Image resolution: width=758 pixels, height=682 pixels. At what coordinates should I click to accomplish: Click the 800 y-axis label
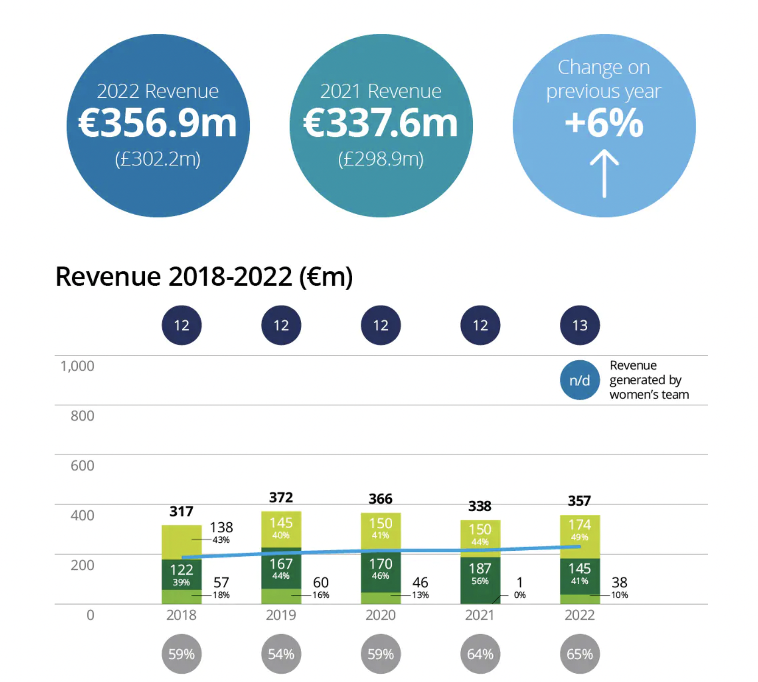point(82,416)
